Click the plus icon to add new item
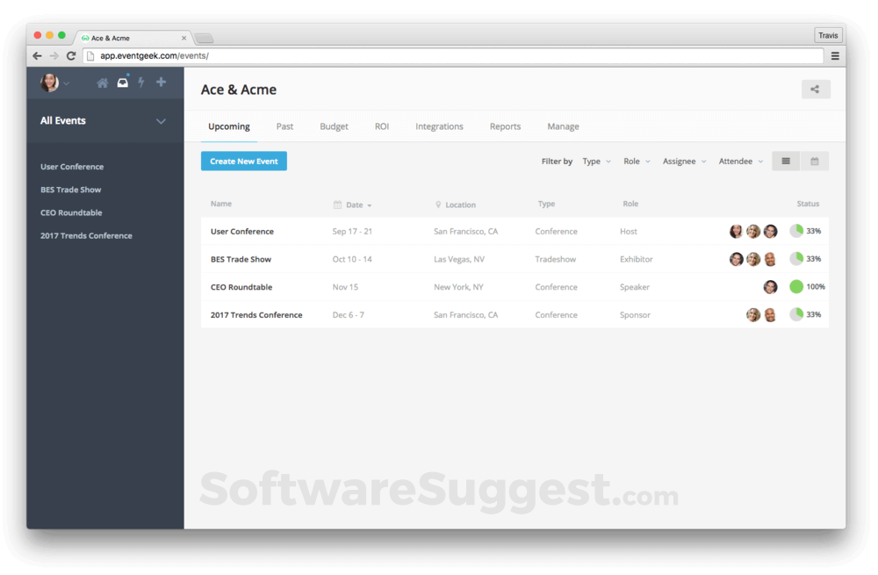The image size is (878, 575). tap(161, 82)
